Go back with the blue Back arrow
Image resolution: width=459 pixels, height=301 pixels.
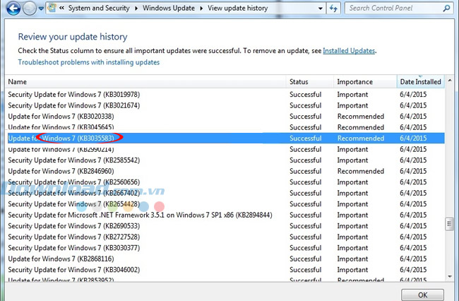pos(13,8)
